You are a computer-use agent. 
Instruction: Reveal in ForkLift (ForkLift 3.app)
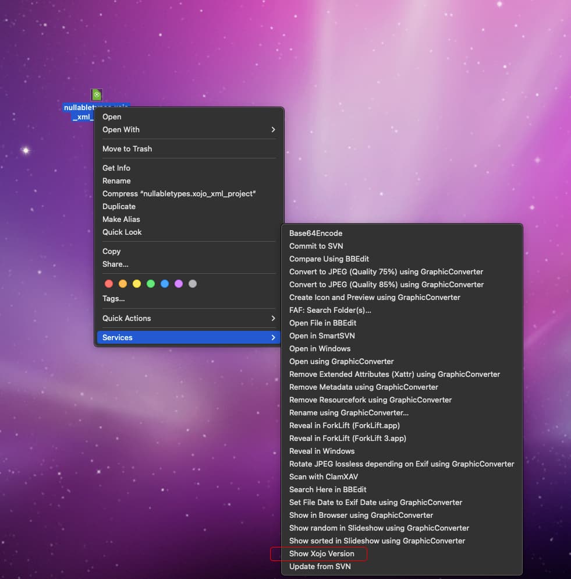tap(402, 438)
